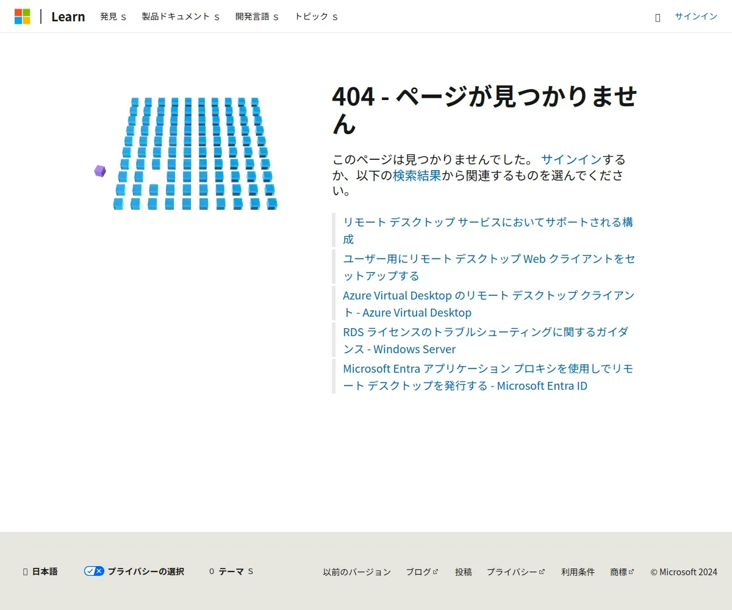Open プライバシー footer link with external icon
Screen dimensions: 732x610
click(515, 572)
